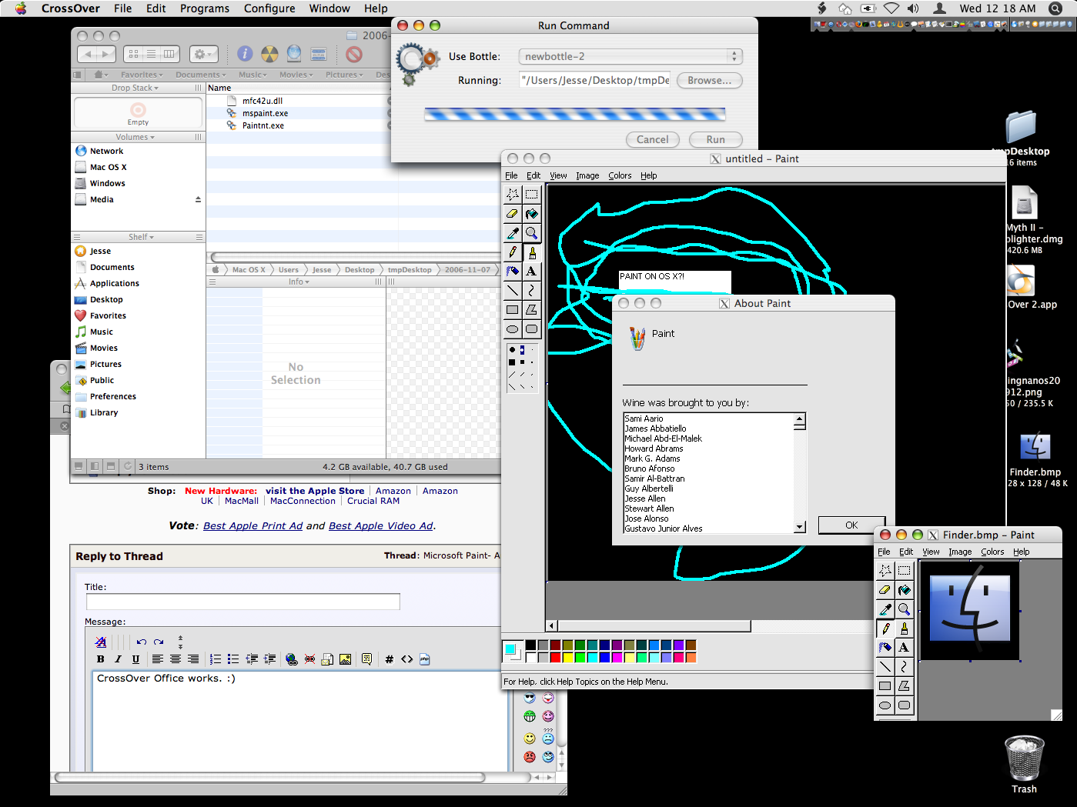Screen dimensions: 1077x807
Task: Click the thread Title input field
Action: pos(243,602)
